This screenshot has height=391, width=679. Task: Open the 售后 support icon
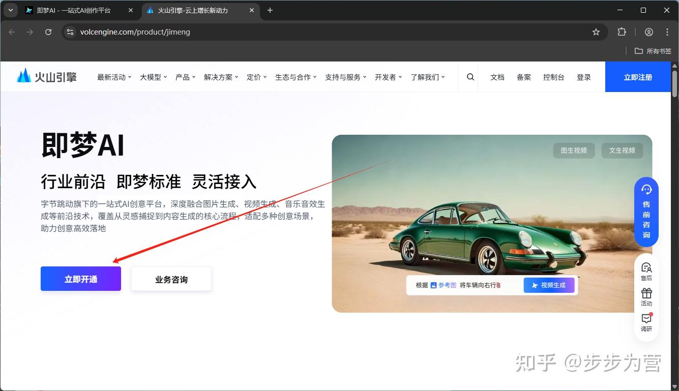click(x=646, y=272)
